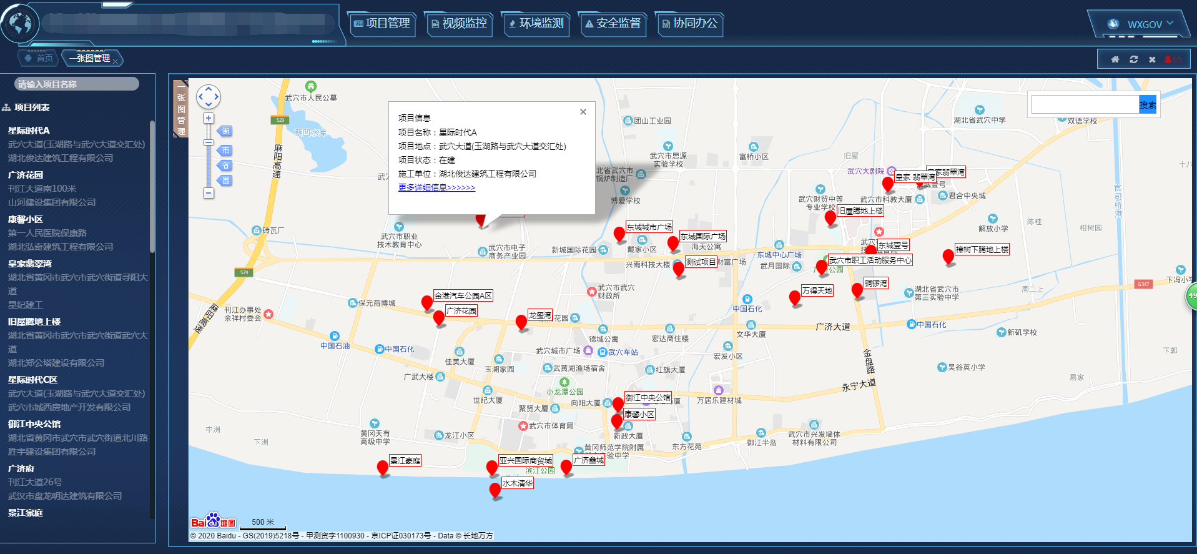Click the 龙玺湾 map marker
Image resolution: width=1197 pixels, height=554 pixels.
pos(521,322)
